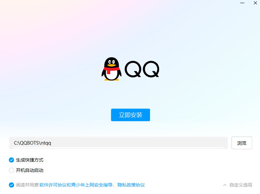Image resolution: width=260 pixels, height=194 pixels.
Task: Open folder picker with 浏览 button
Action: [x=242, y=143]
